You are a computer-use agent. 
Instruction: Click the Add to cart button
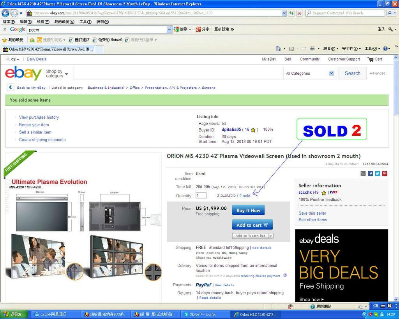tap(252, 225)
